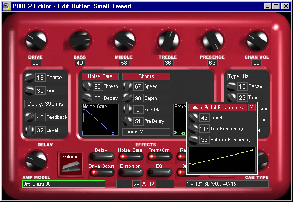This screenshot has width=293, height=202.
Task: Click the reverb Decay mini knob
Action: tap(231, 86)
